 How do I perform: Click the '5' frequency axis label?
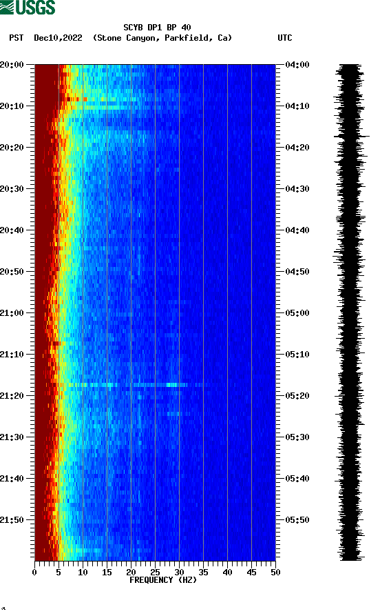coord(59,573)
